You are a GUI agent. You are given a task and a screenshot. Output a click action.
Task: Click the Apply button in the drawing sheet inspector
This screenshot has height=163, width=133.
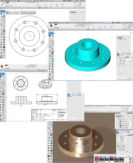(x=80, y=119)
